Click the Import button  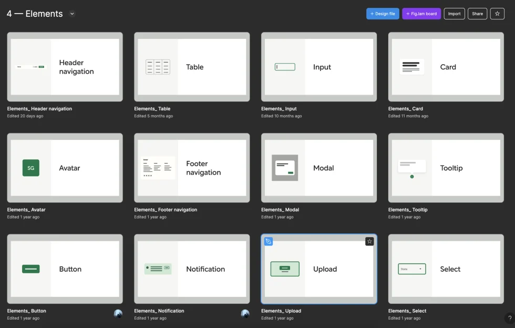pos(454,14)
